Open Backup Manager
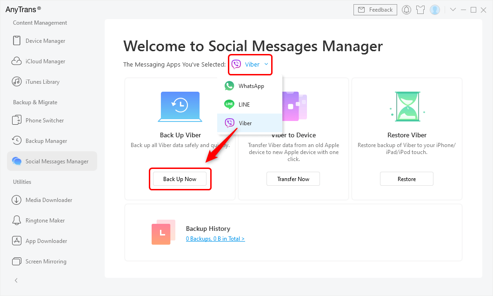Image resolution: width=493 pixels, height=296 pixels. pyautogui.click(x=52, y=141)
